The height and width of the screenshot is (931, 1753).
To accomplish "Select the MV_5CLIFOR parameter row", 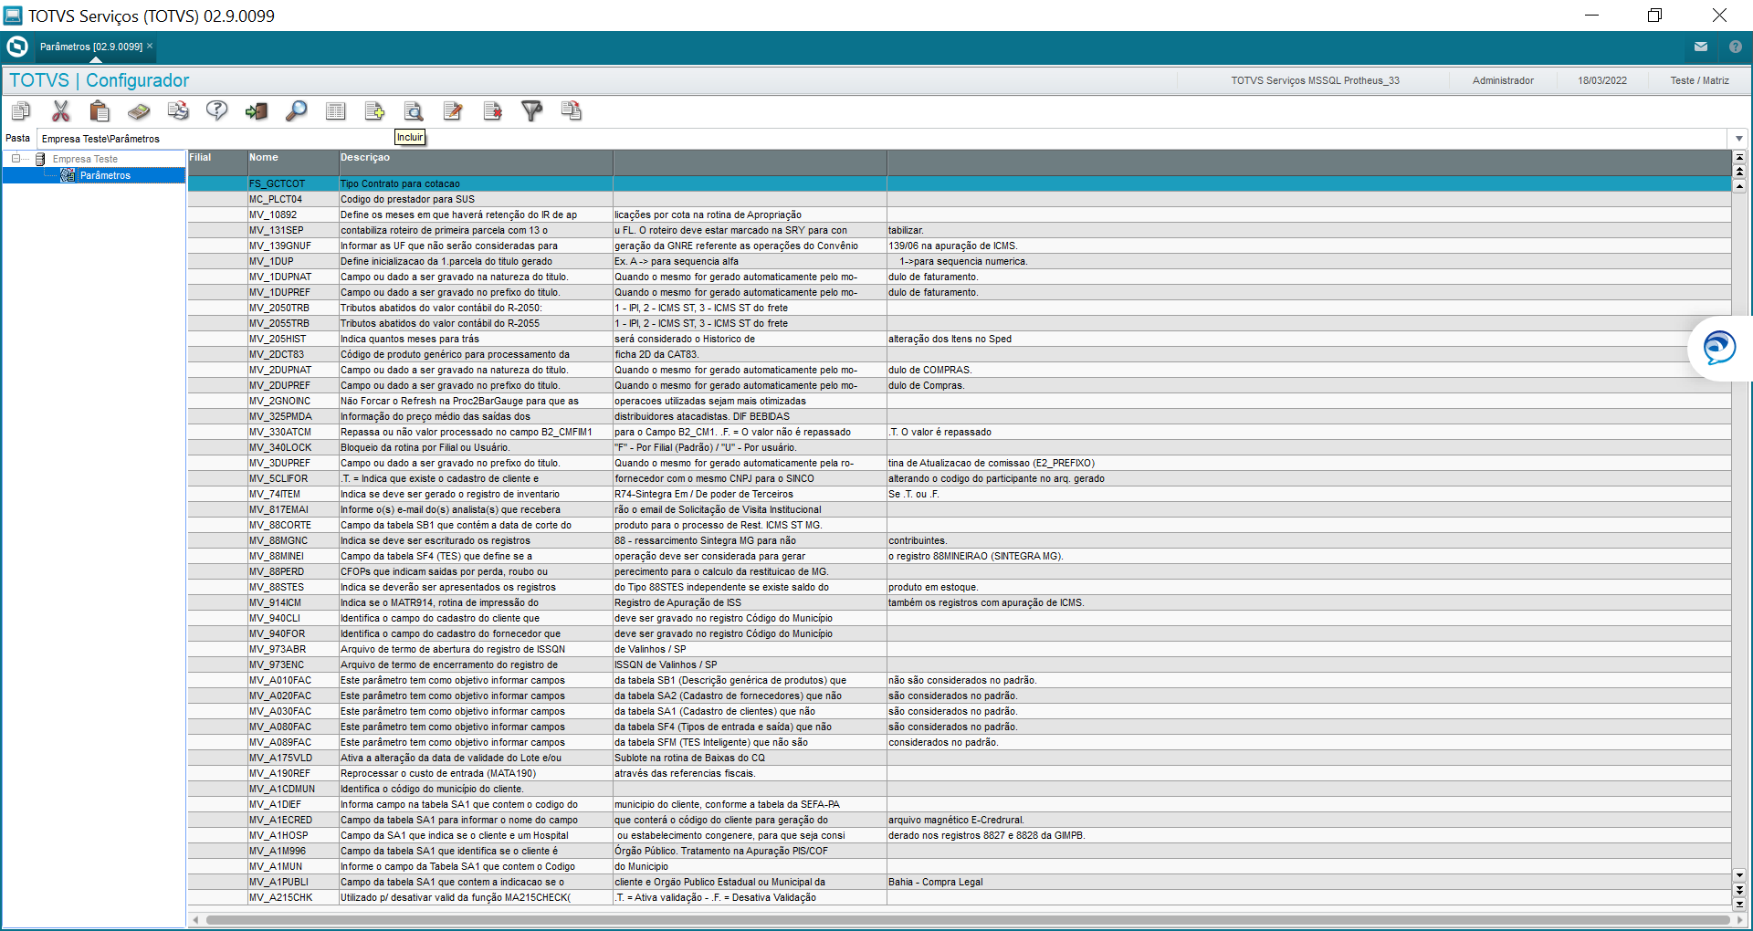I will [x=960, y=478].
